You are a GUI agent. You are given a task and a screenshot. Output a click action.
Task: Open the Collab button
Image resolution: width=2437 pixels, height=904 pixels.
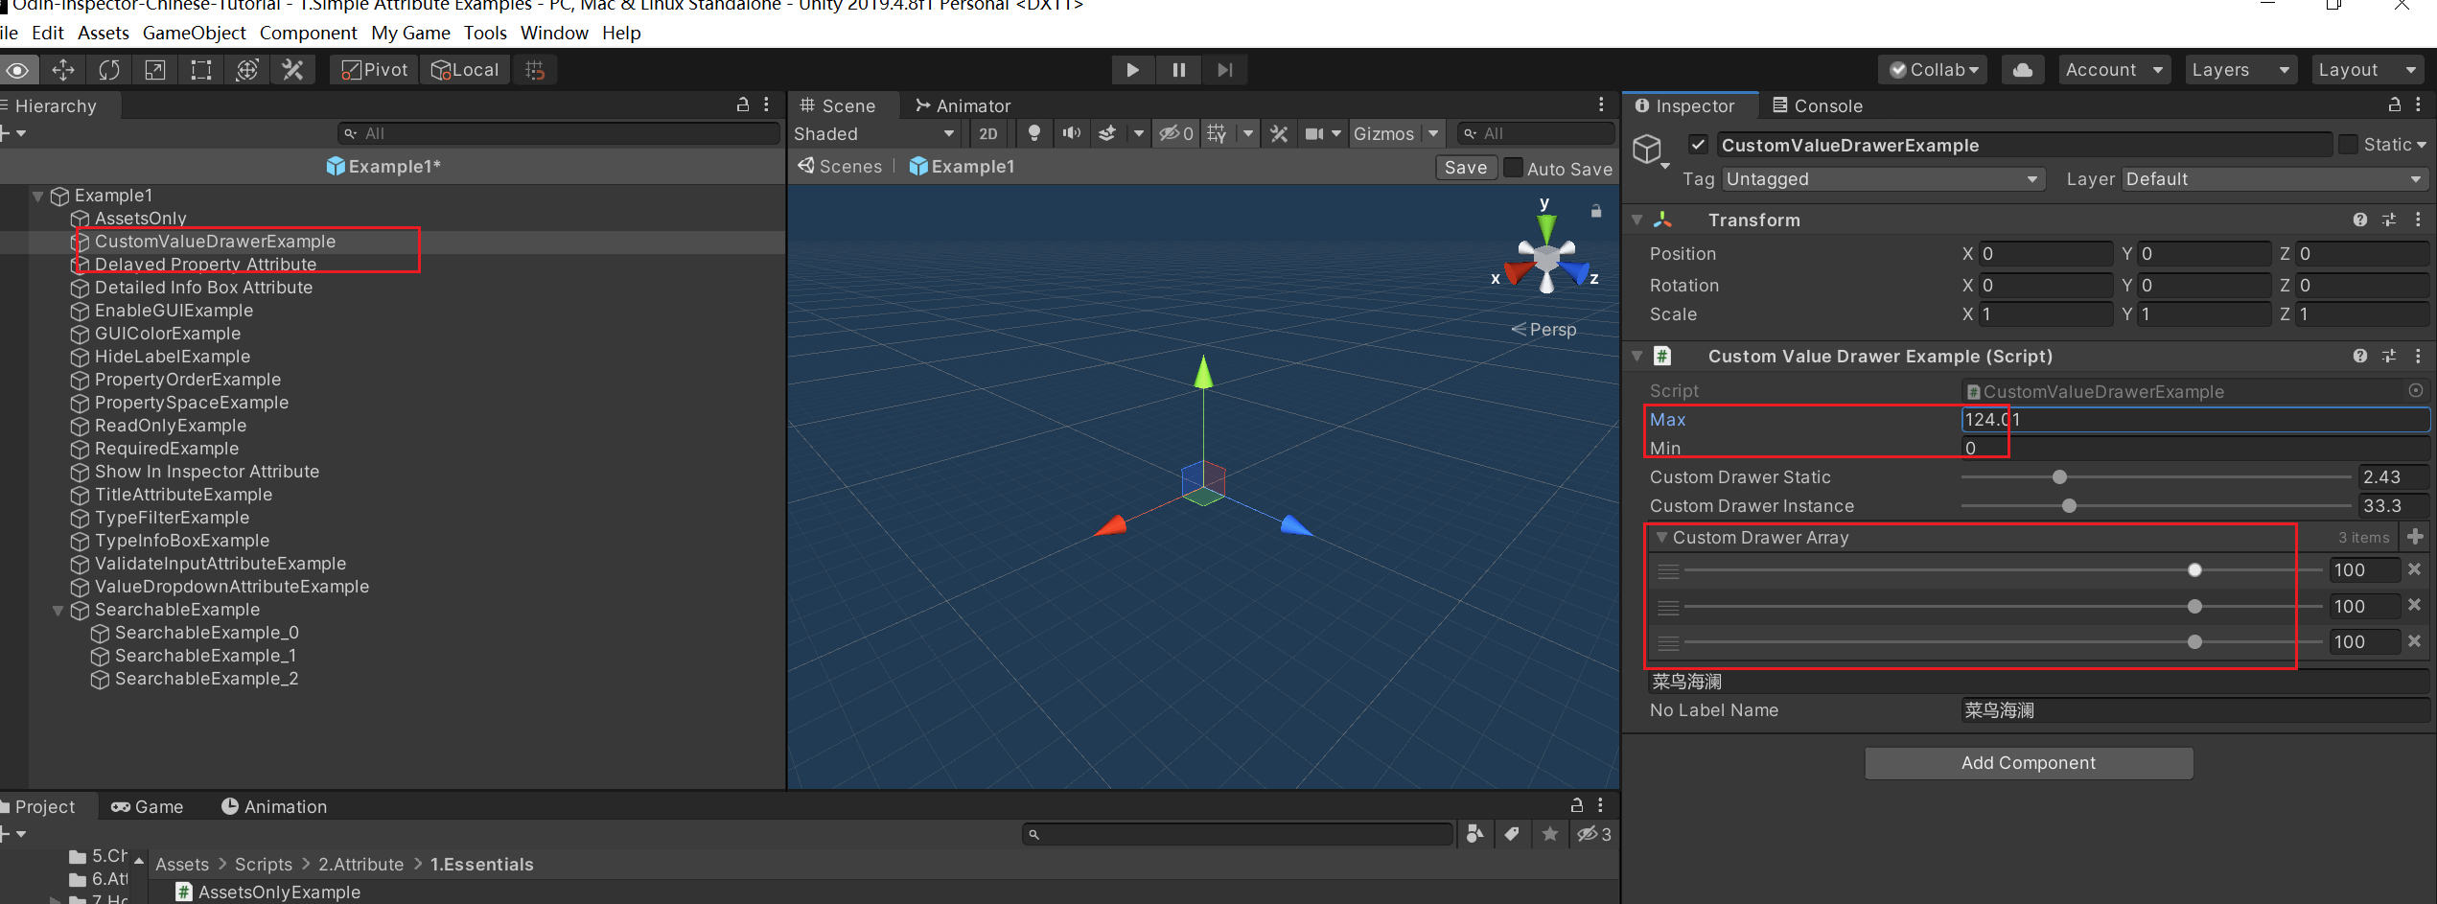[1934, 70]
